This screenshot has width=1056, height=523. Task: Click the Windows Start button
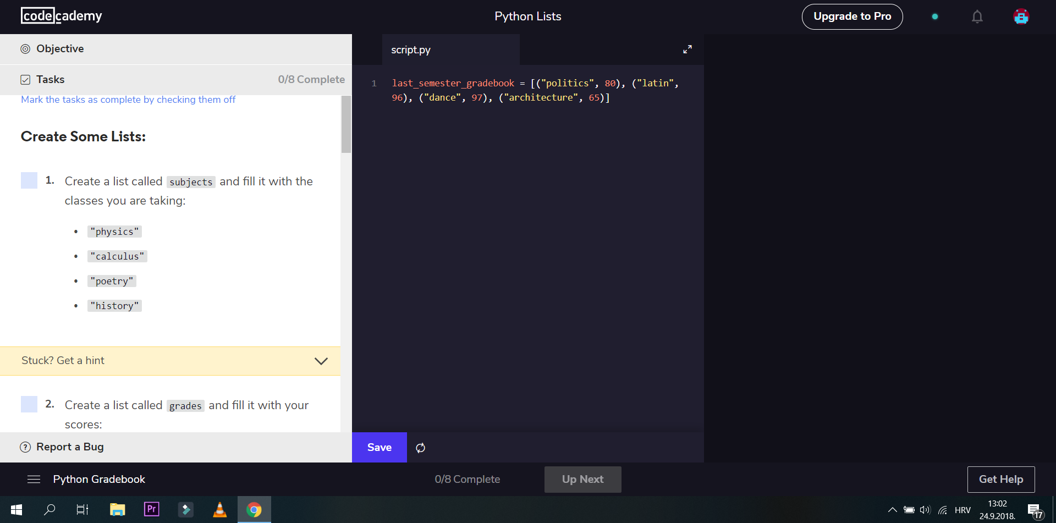coord(16,510)
